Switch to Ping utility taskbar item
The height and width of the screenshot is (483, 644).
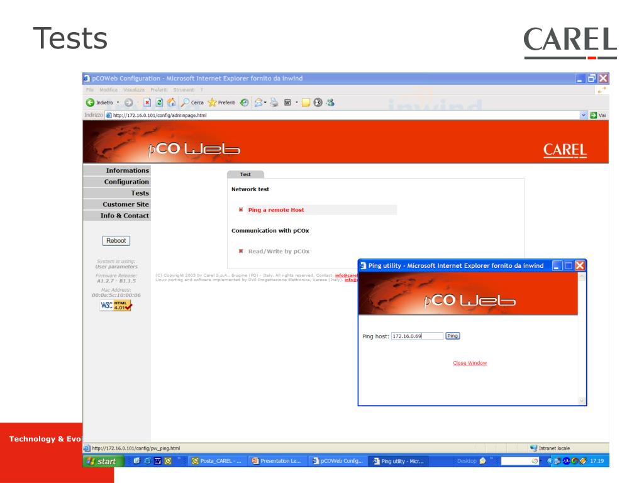click(x=398, y=461)
